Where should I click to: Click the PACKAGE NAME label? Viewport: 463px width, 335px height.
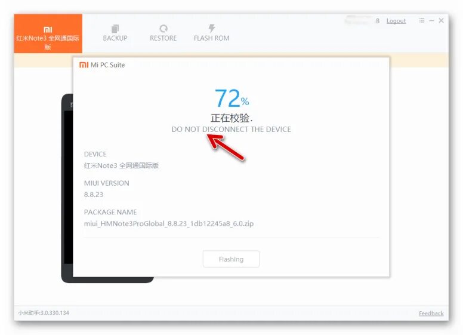coord(110,212)
